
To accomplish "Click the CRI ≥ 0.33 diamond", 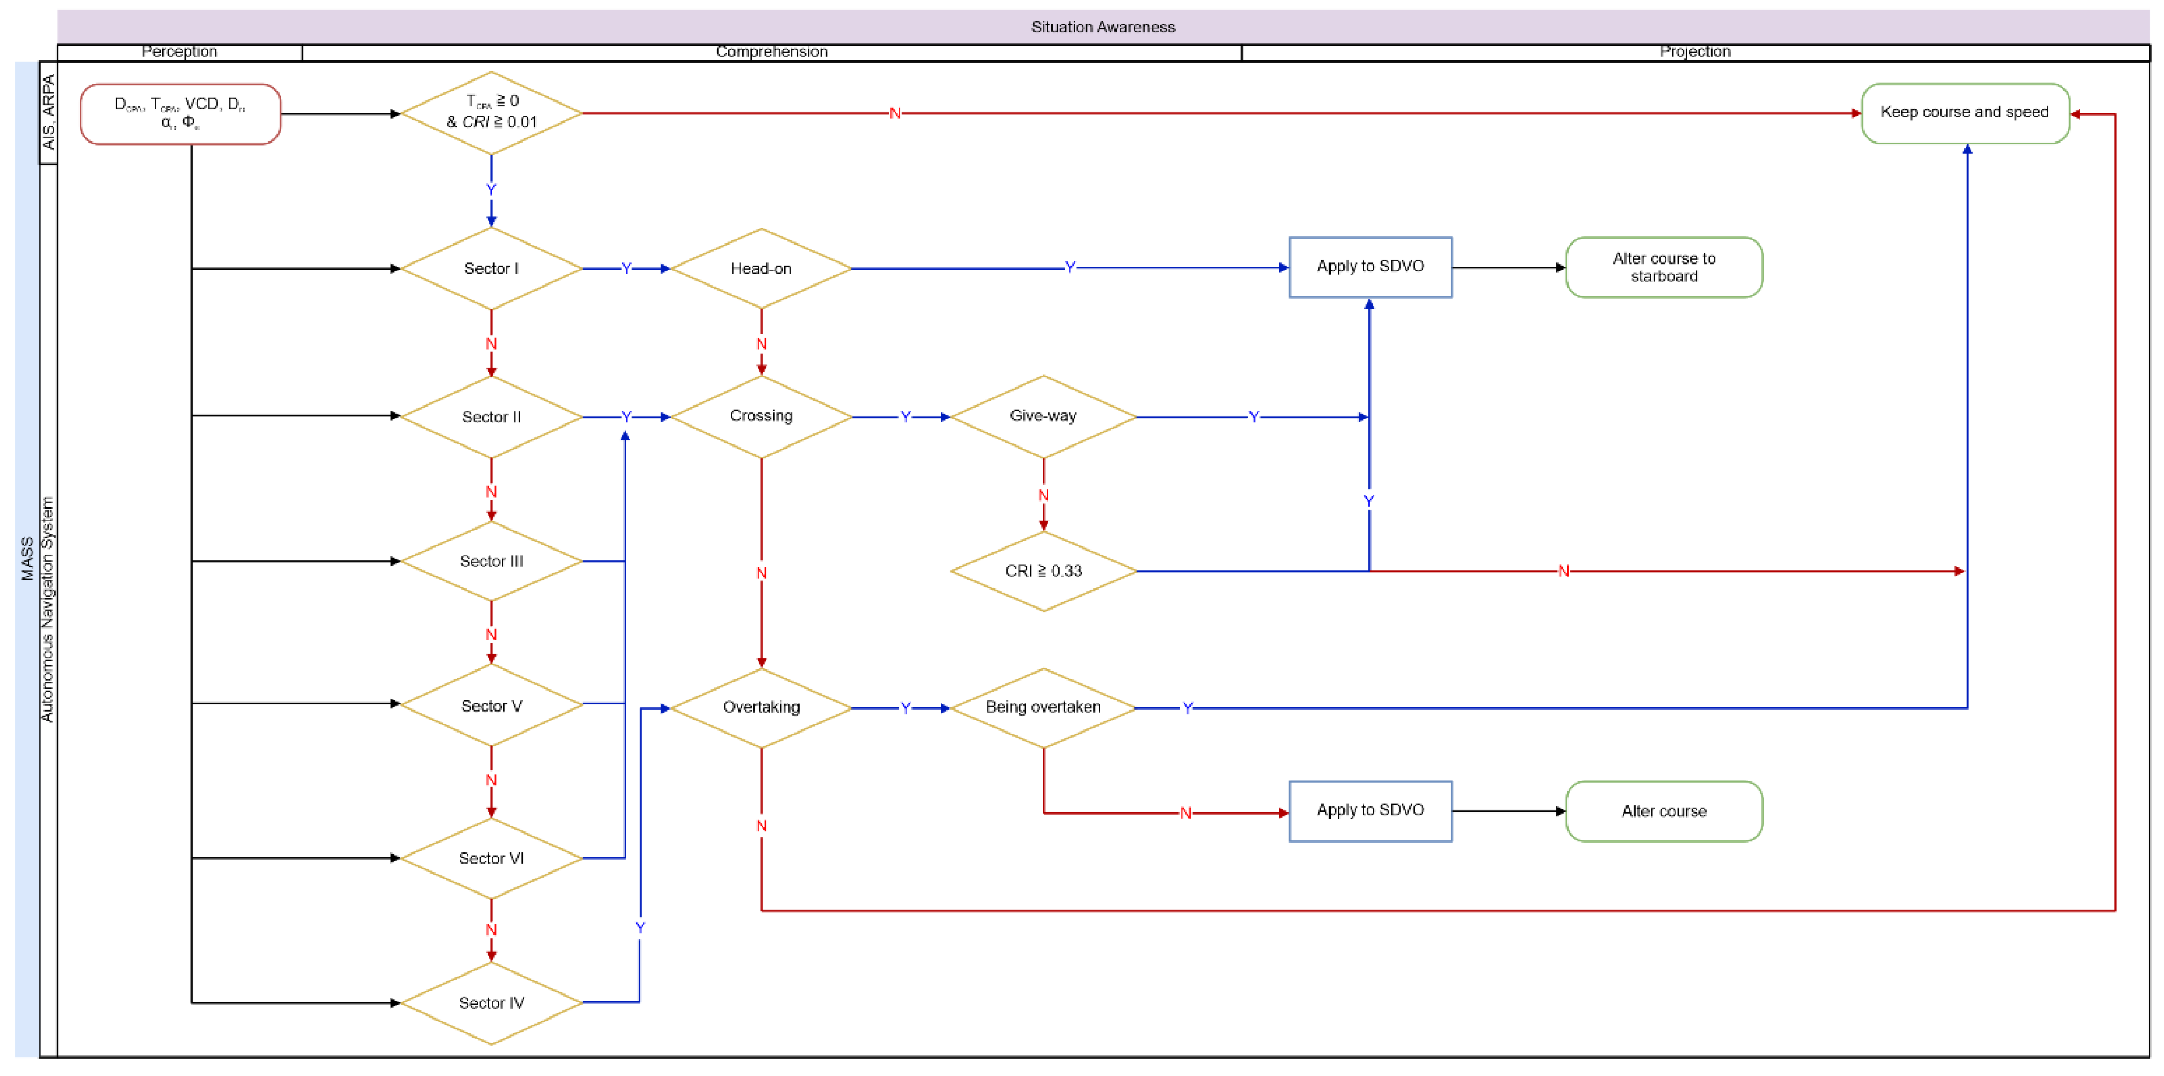I will point(1043,572).
